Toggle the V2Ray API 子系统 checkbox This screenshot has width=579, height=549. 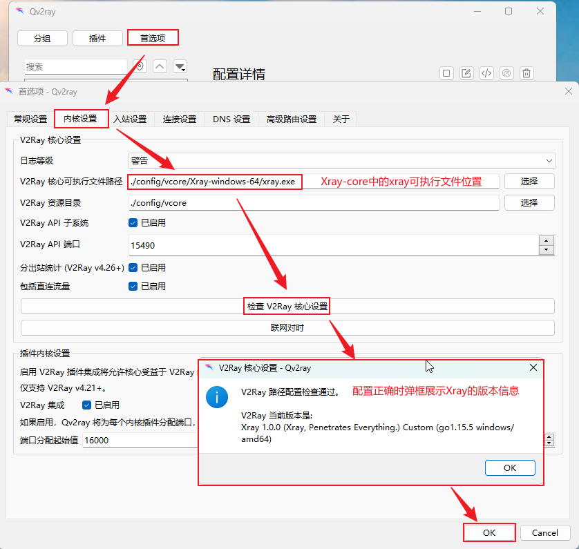(133, 223)
